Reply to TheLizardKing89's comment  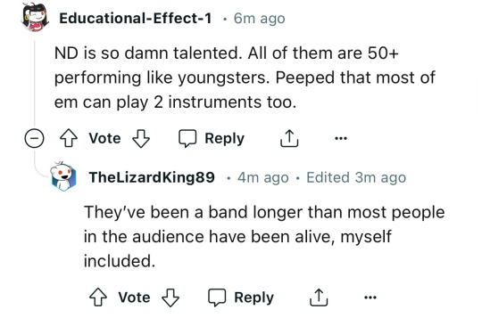pos(241,297)
